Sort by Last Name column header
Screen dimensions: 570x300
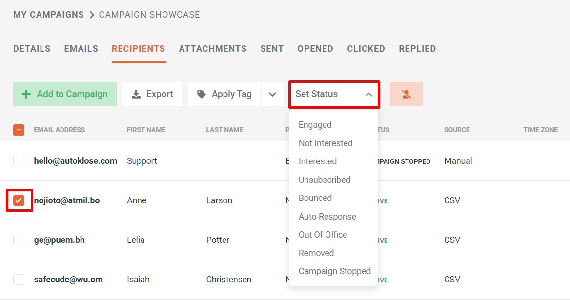tap(224, 130)
